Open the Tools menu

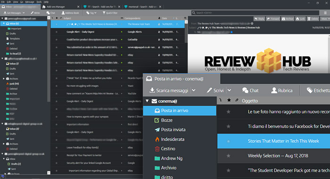(x=39, y=2)
